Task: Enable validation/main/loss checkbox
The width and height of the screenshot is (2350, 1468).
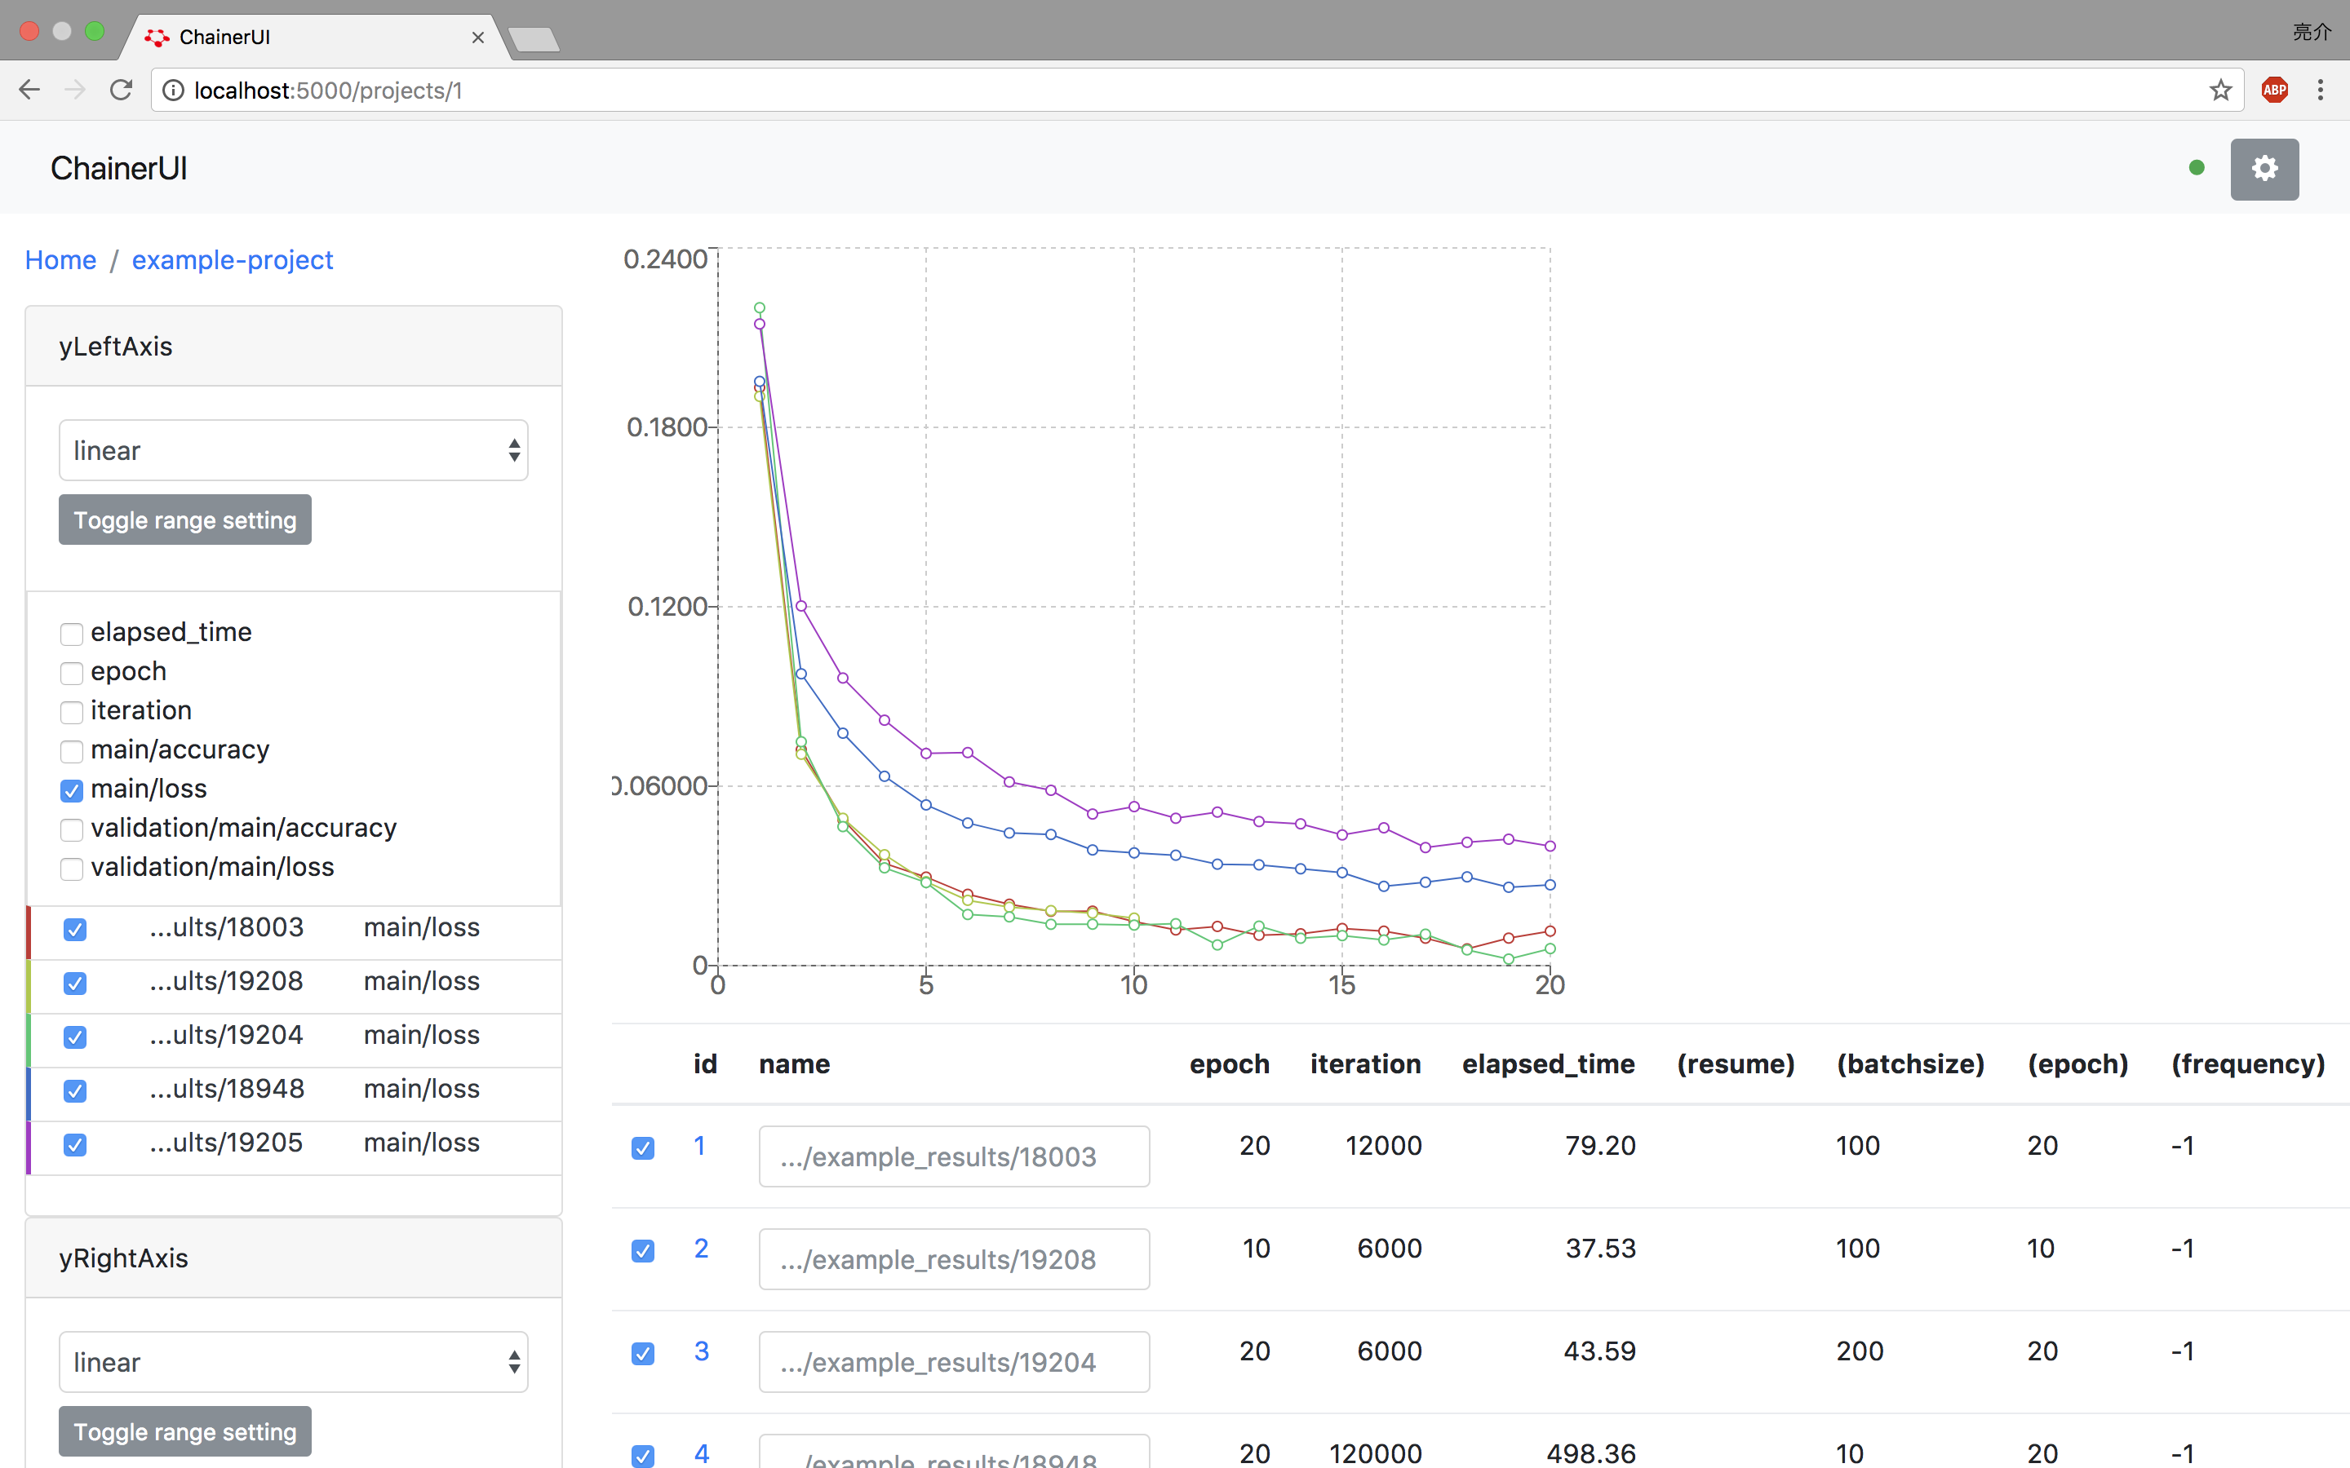Action: [x=71, y=868]
